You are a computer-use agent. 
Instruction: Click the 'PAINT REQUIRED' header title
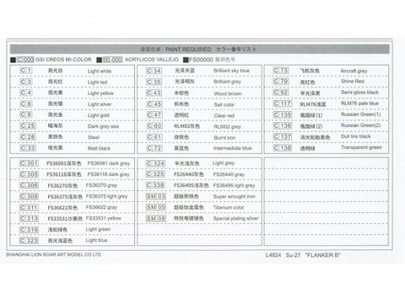(x=188, y=50)
